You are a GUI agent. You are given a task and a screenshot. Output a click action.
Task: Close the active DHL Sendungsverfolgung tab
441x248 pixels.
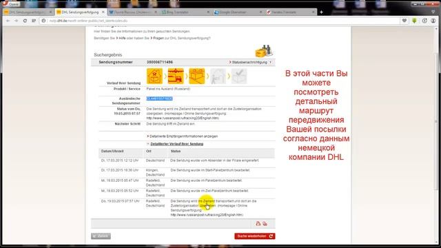click(x=103, y=12)
